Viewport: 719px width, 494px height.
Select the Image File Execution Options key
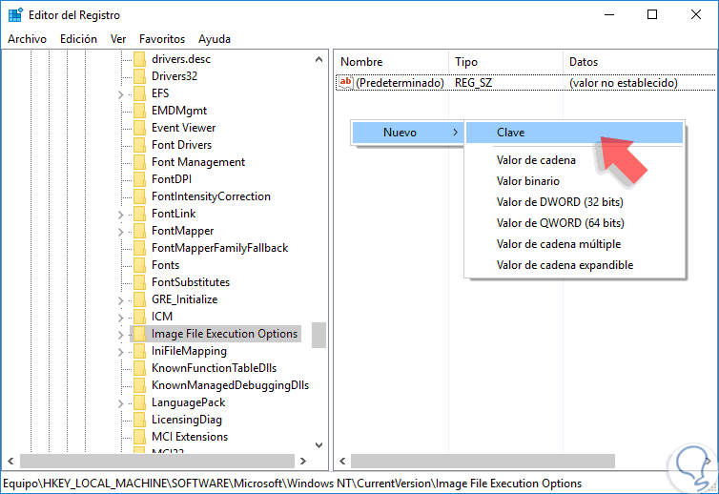point(224,334)
